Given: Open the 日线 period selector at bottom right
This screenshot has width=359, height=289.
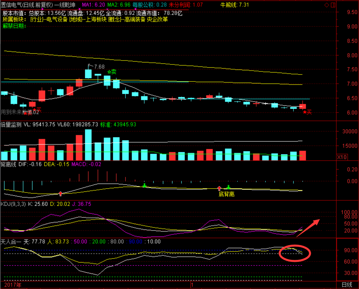Looking at the screenshot, I should 346,285.
